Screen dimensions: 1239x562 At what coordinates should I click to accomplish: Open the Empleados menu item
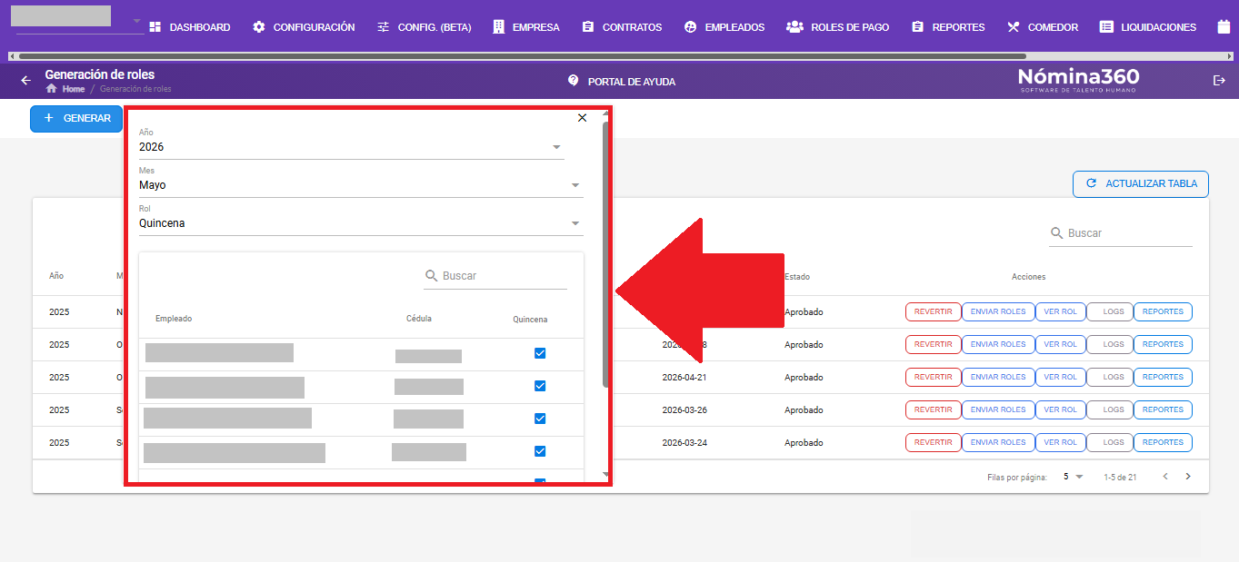(x=724, y=27)
